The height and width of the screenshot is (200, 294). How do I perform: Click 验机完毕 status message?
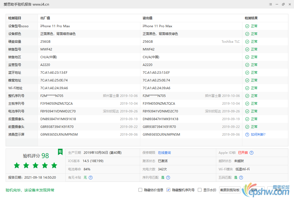coord(30,190)
